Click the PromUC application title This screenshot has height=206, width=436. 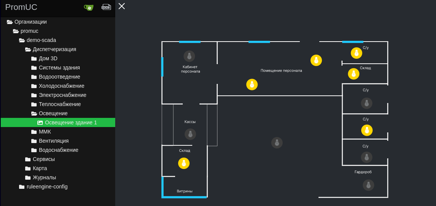21,7
